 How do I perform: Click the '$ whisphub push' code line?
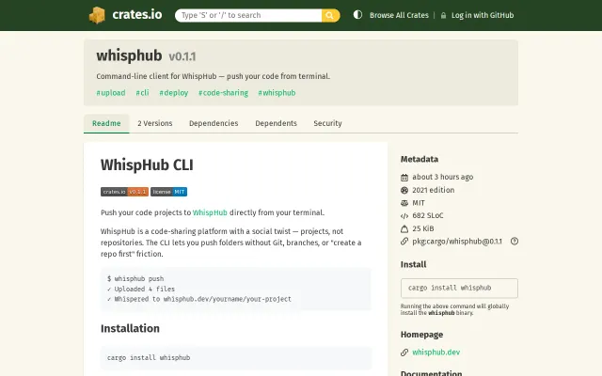pos(135,278)
